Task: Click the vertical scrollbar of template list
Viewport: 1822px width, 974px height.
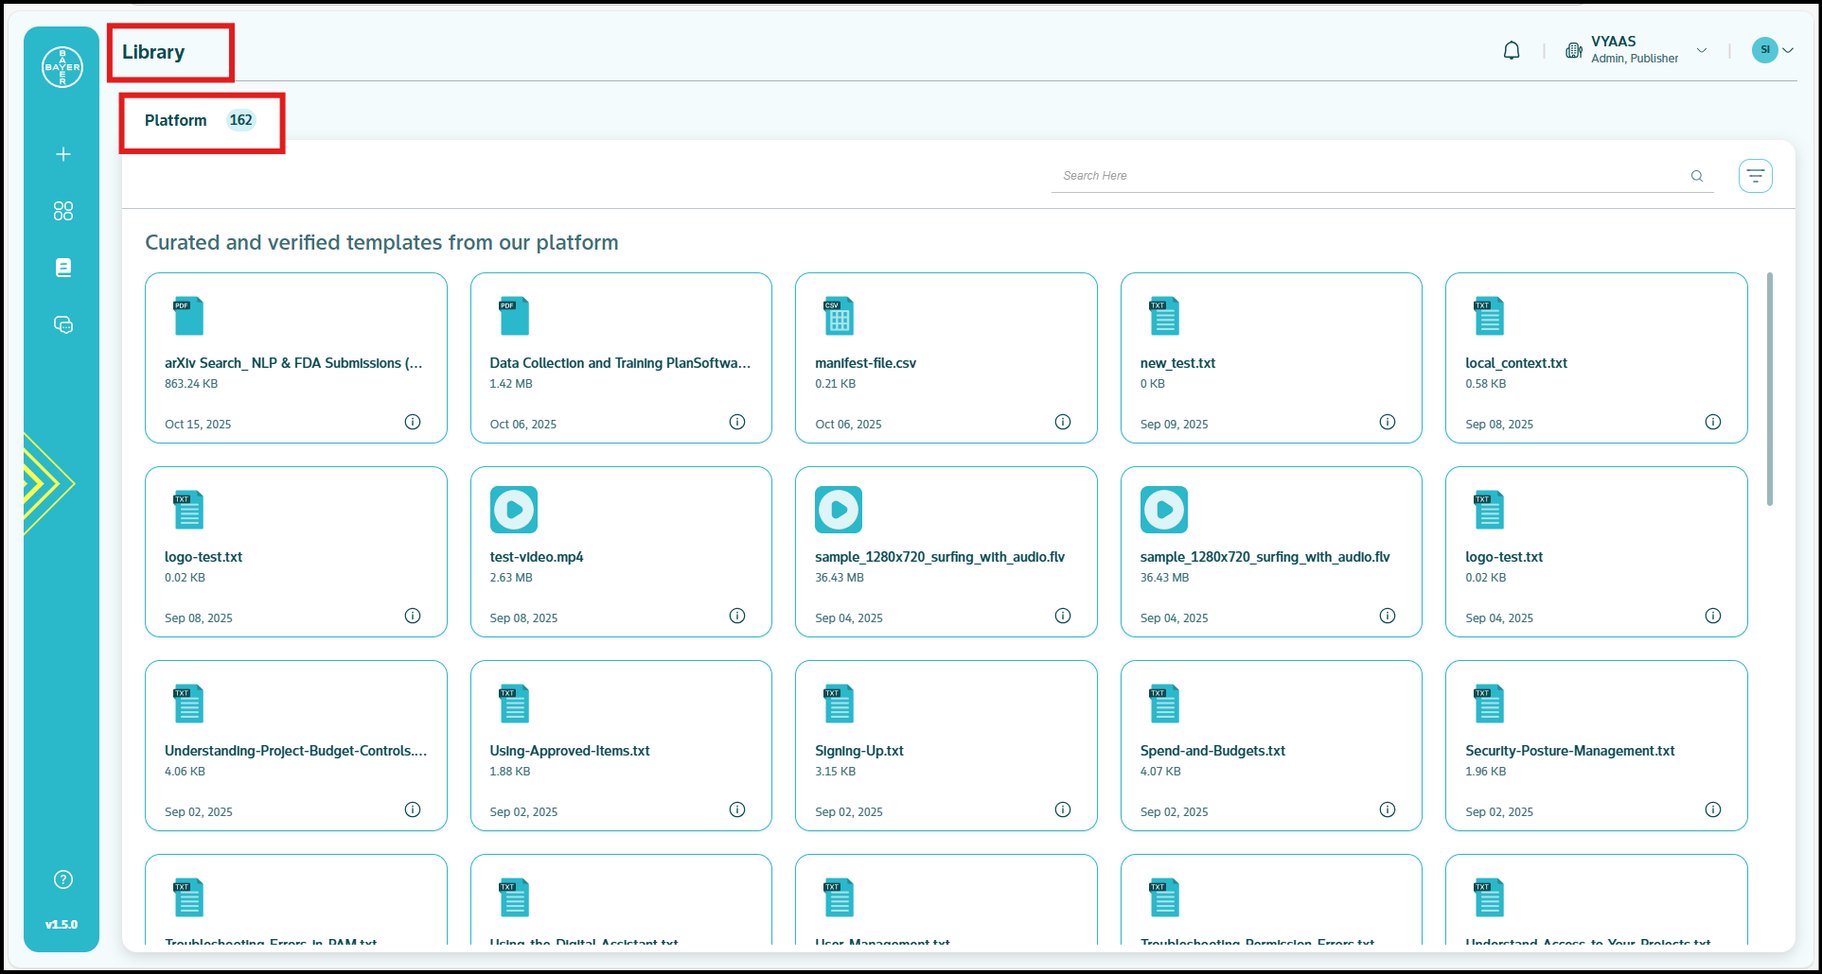Action: (x=1769, y=389)
